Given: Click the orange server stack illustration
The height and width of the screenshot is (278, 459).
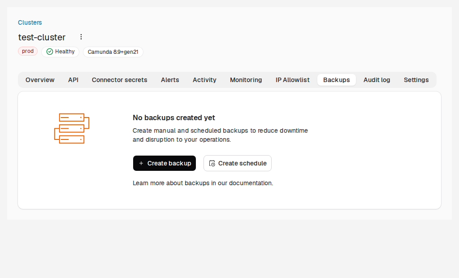Looking at the screenshot, I should [72, 128].
